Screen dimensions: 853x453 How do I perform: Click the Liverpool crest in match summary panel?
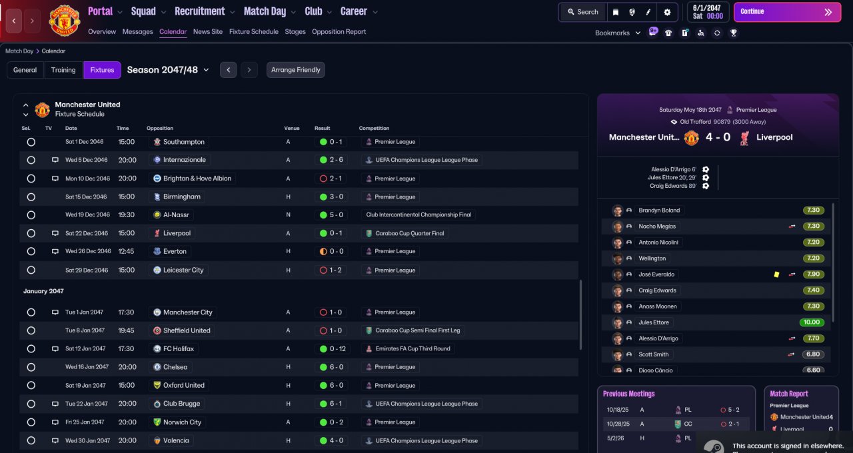pos(744,137)
